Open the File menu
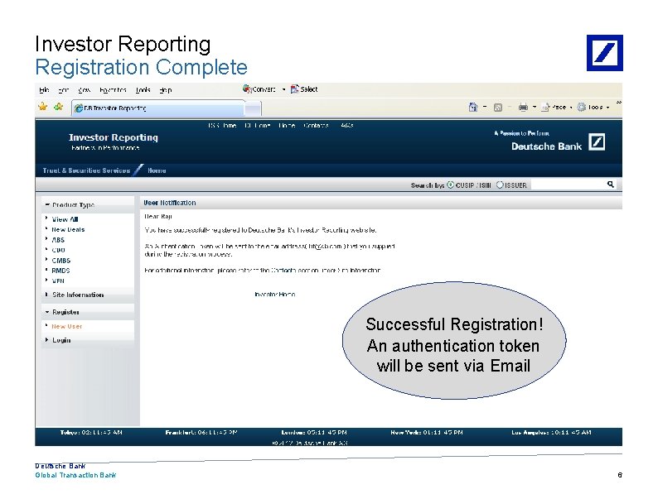 tap(44, 89)
